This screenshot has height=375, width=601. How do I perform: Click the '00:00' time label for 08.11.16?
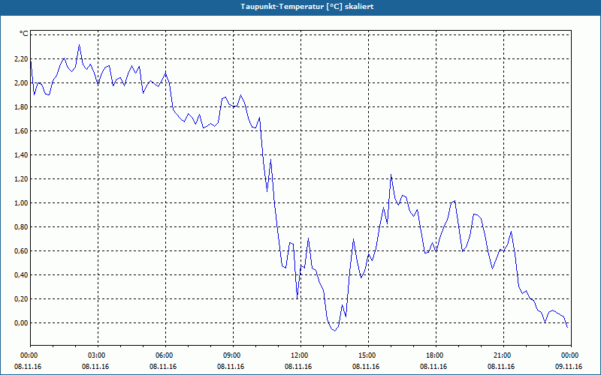[x=29, y=355]
